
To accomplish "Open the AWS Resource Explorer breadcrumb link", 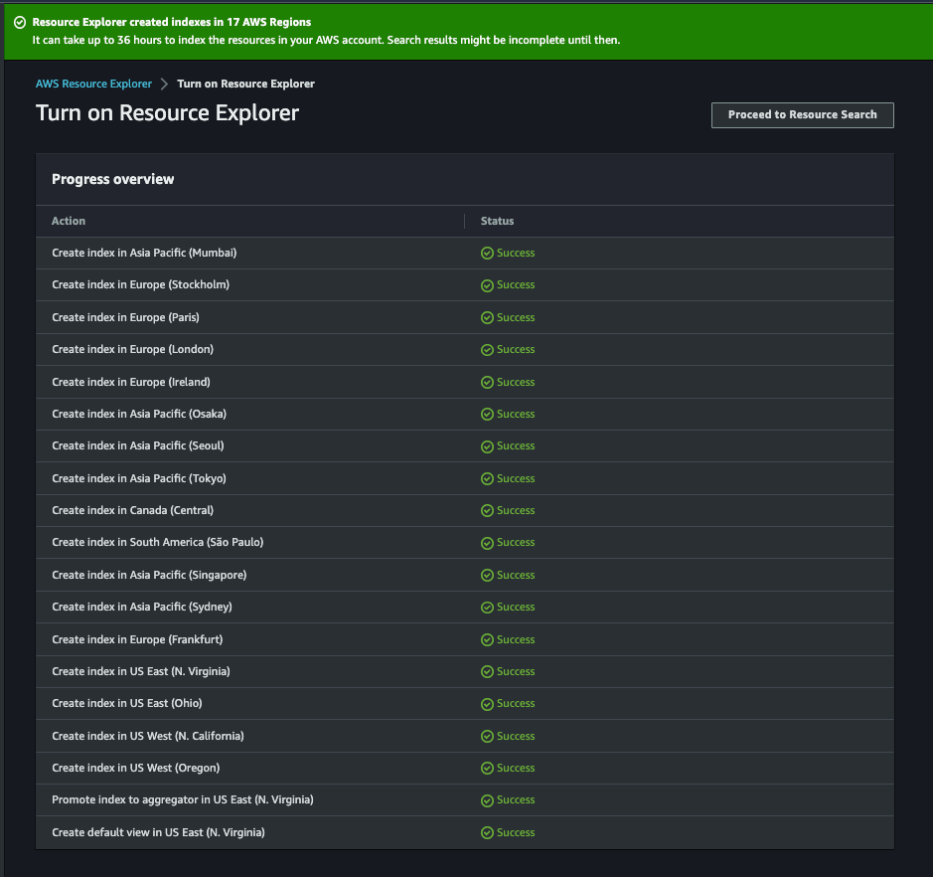I will 93,84.
